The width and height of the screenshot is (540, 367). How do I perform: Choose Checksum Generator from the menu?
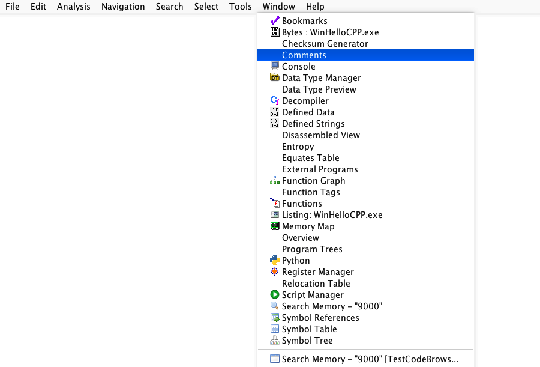pos(325,44)
